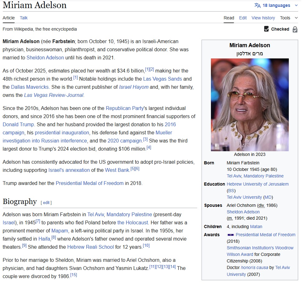Open Hebrew University of Jerusalem link
Image resolution: width=305 pixels, height=284 pixels.
[x=258, y=184]
